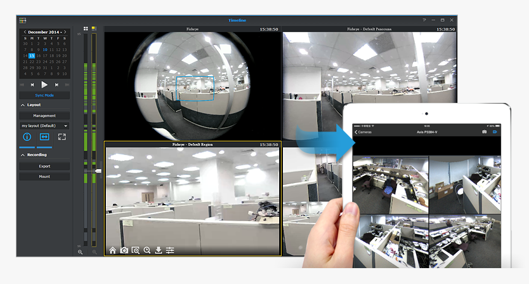Select December 22 in the calendar
529x284 pixels.
coord(32,62)
